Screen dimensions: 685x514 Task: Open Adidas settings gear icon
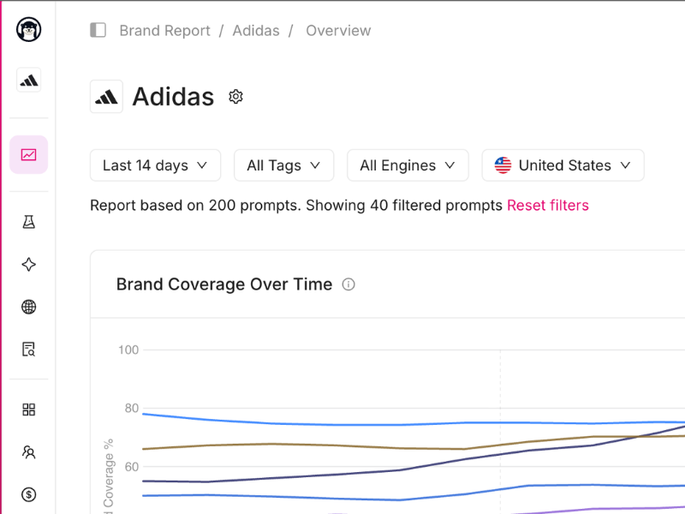[236, 97]
